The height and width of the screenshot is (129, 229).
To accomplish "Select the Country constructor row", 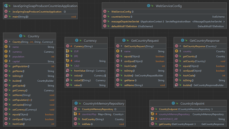I will point(30,42).
